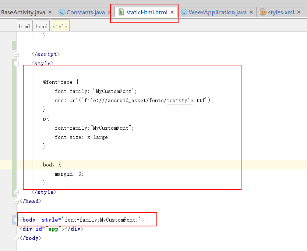Place cursor on @font-face line
This screenshot has width=307, height=251.
click(x=61, y=82)
